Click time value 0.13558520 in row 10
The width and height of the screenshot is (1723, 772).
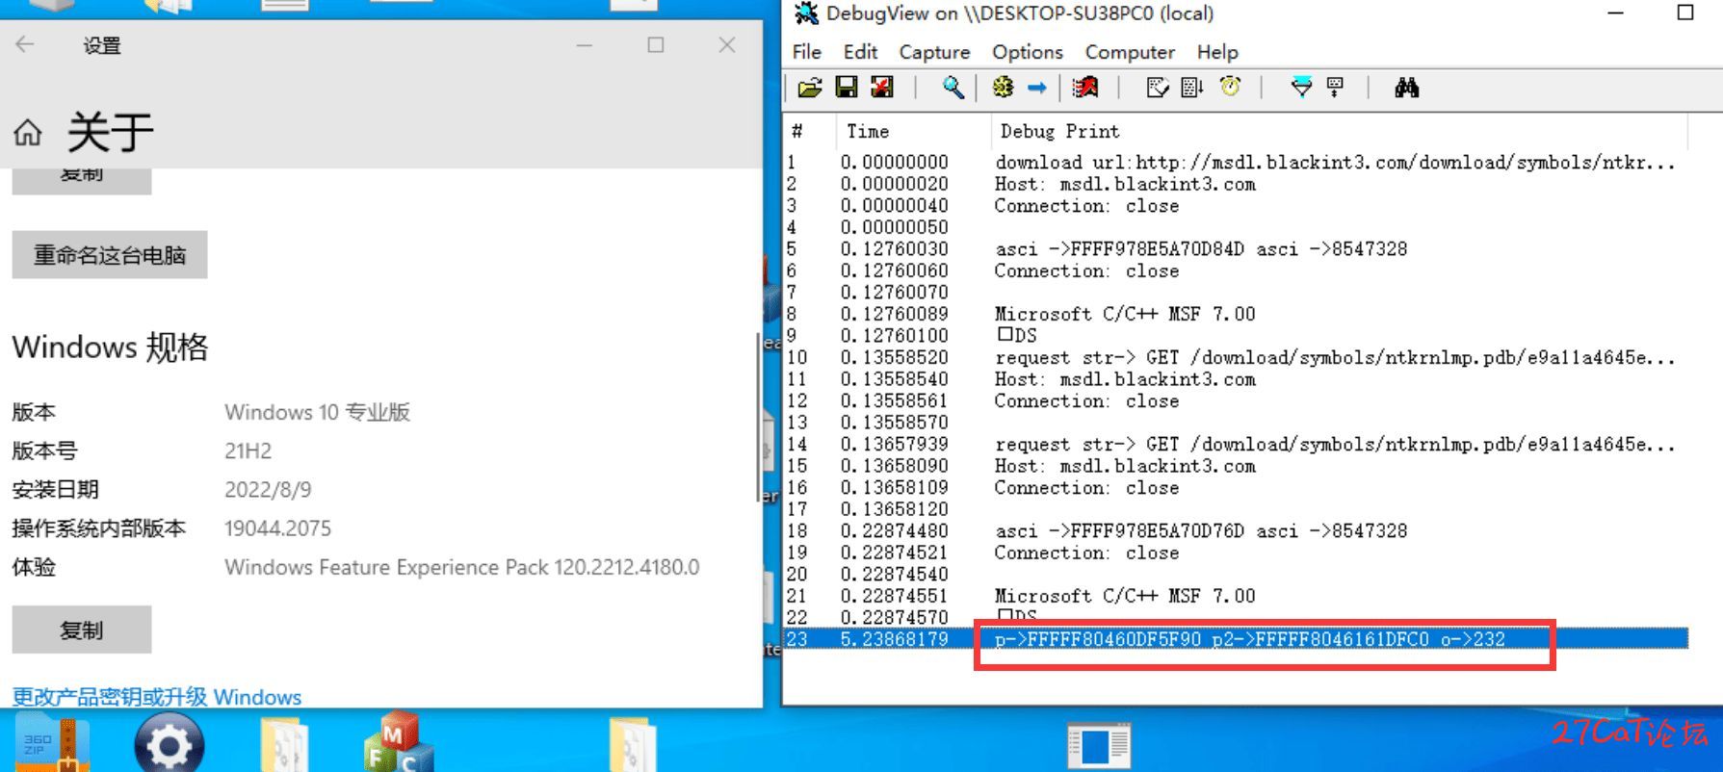pos(894,357)
